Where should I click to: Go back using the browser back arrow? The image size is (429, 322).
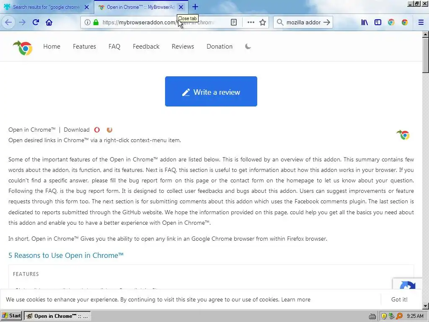(x=8, y=22)
